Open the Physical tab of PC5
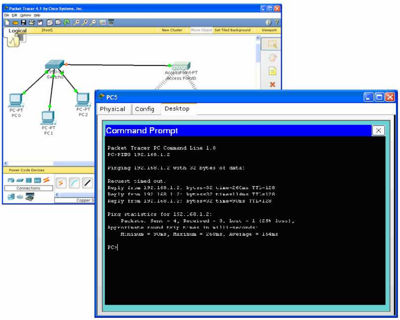 (x=112, y=109)
